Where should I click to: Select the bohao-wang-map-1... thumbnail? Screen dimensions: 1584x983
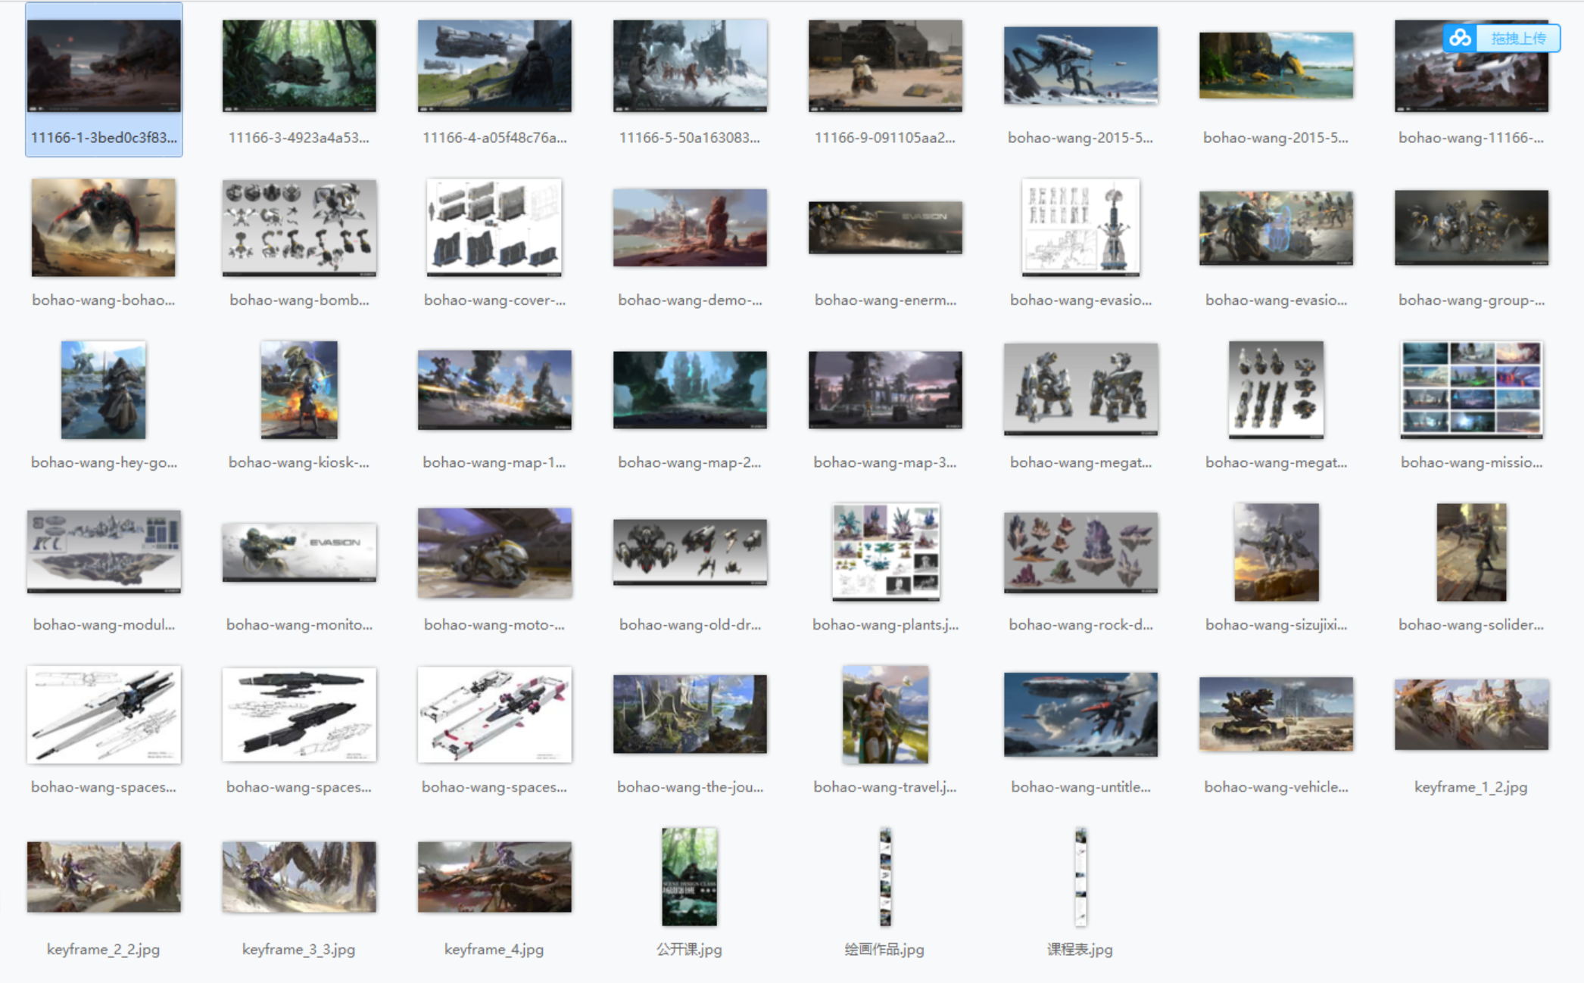click(x=494, y=390)
